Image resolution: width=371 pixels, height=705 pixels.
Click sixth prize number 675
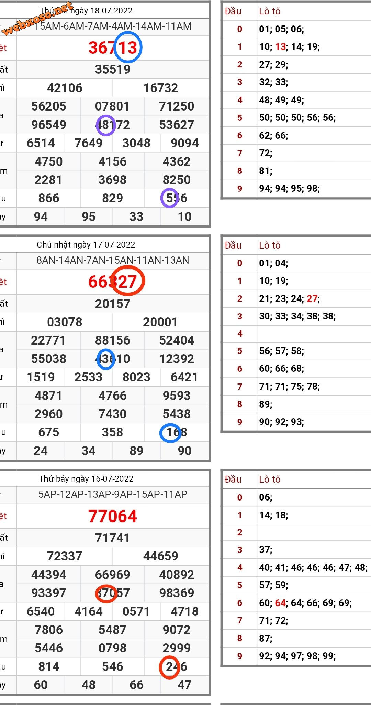pos(49,432)
